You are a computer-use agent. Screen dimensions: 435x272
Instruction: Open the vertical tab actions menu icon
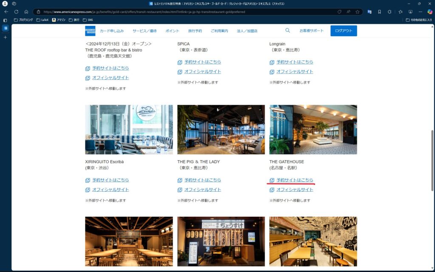[x=5, y=20]
